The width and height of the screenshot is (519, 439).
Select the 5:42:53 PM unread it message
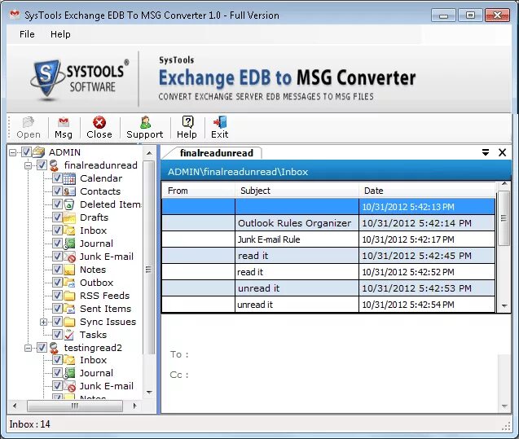(328, 288)
